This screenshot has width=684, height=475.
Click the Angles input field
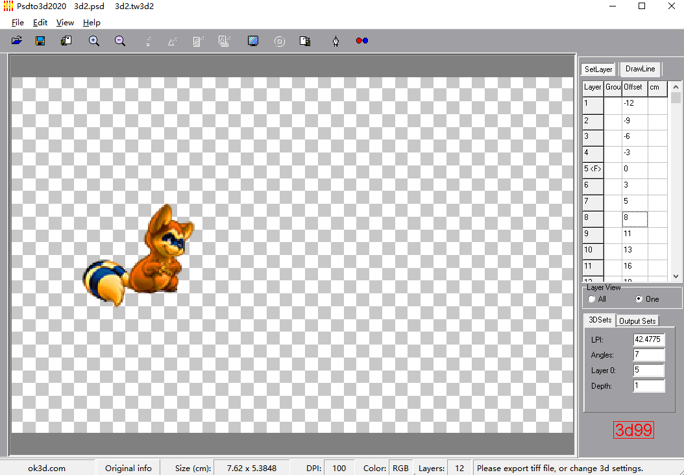pyautogui.click(x=649, y=354)
